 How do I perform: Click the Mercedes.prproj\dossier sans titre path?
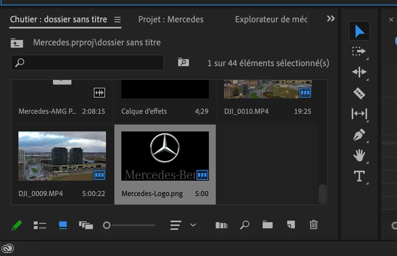[x=97, y=43]
